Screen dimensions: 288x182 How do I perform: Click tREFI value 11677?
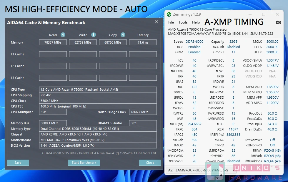pyautogui.click(x=233, y=129)
